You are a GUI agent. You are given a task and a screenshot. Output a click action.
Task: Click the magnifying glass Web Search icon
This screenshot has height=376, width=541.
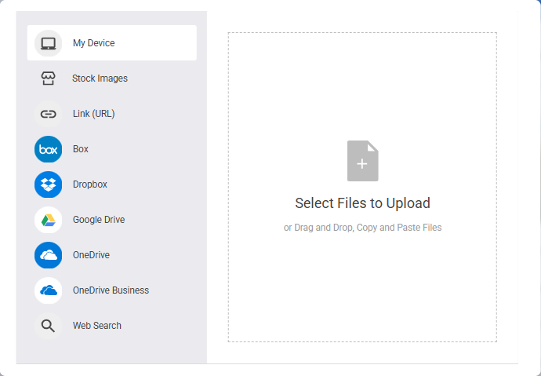pyautogui.click(x=49, y=326)
